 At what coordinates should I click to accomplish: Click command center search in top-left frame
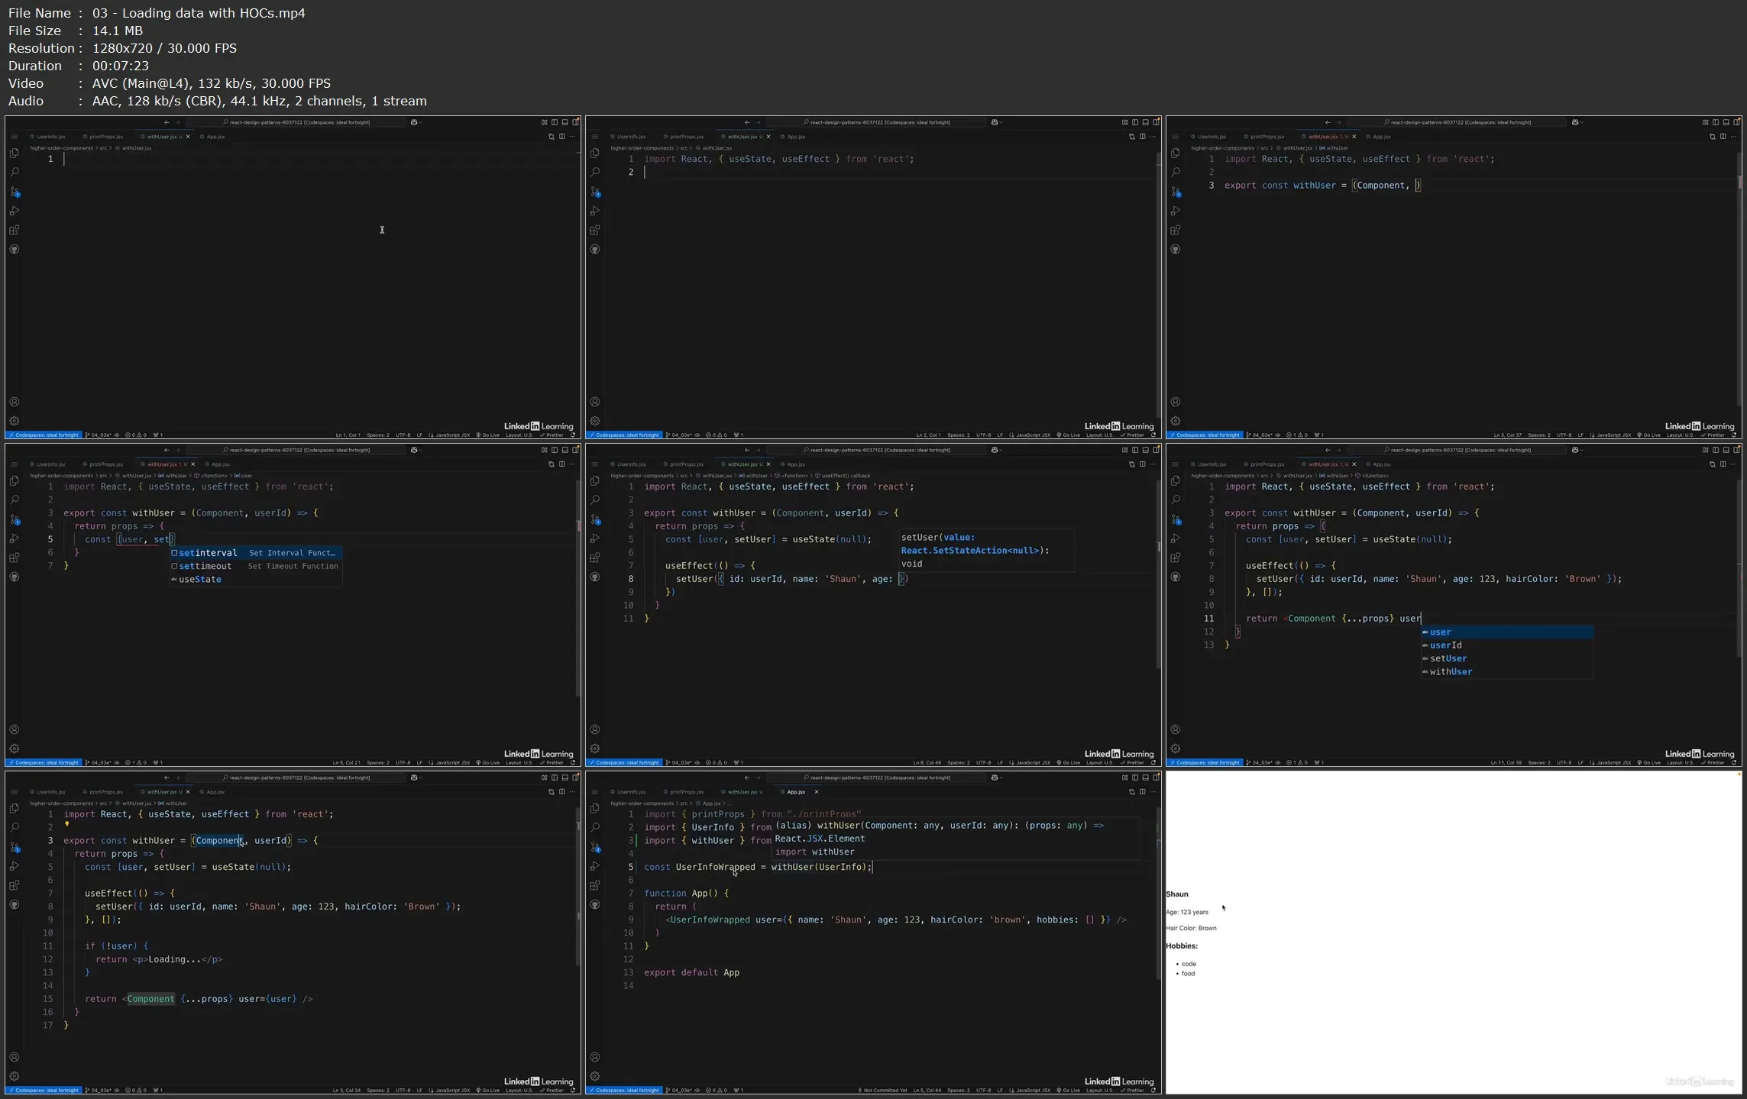click(x=296, y=122)
